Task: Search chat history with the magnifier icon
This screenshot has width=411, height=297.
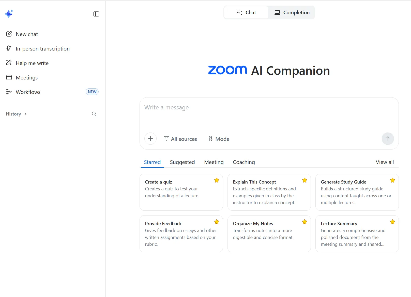Action: [x=94, y=114]
